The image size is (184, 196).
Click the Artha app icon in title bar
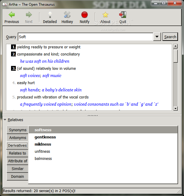[x=5, y=4]
